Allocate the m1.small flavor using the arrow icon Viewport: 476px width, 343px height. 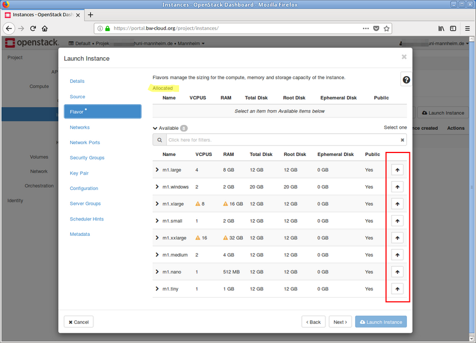[x=397, y=220]
